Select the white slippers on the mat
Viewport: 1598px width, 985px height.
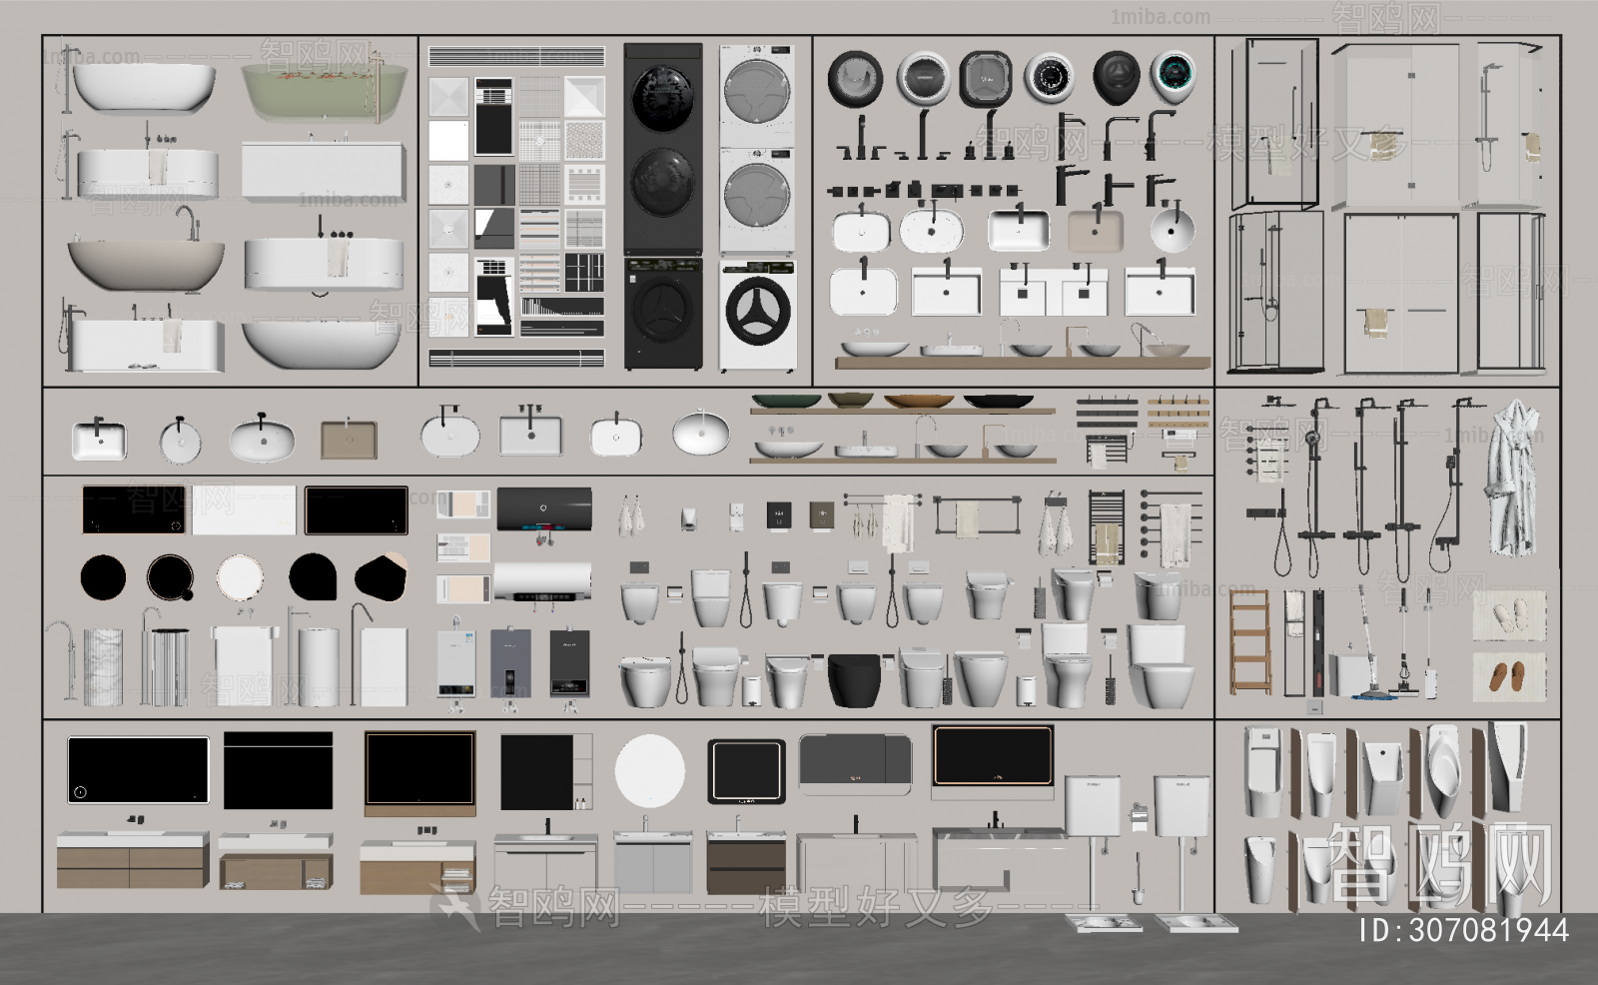point(1508,612)
